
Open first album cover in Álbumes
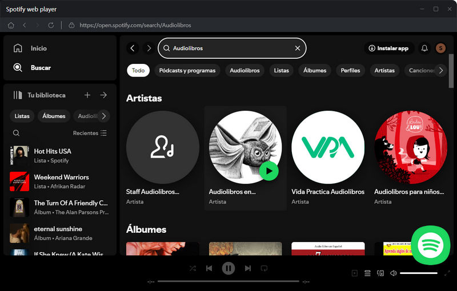coord(163,249)
